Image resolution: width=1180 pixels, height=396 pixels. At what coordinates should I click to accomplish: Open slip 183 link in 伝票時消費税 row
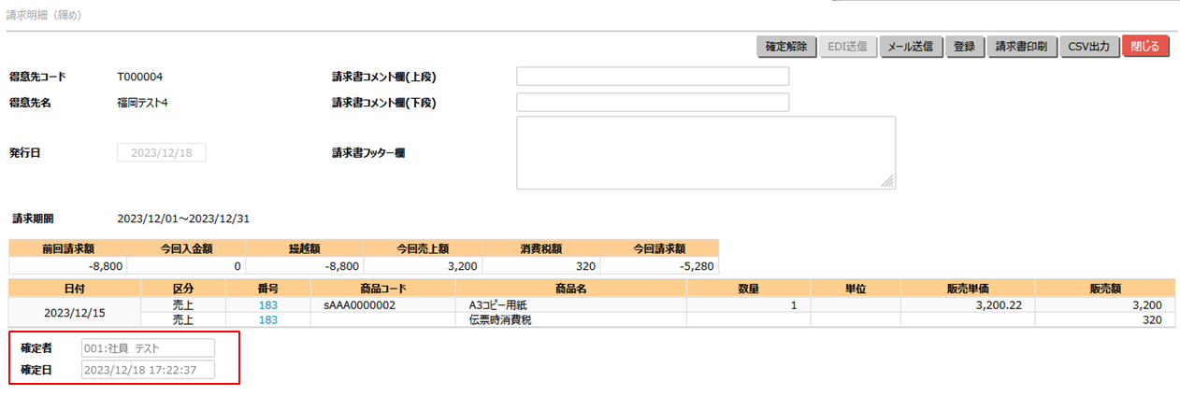268,319
